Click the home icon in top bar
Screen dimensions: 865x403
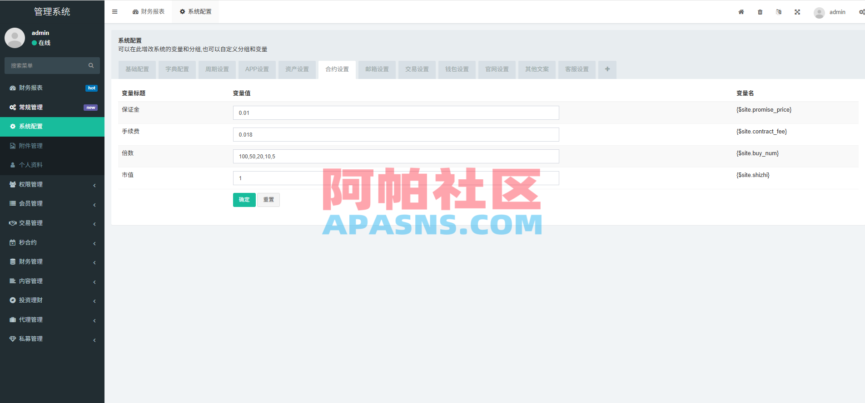click(741, 12)
